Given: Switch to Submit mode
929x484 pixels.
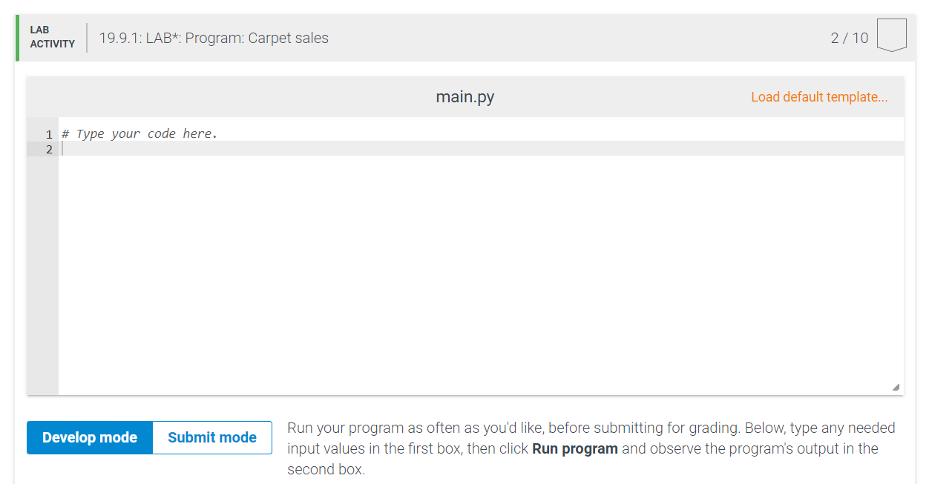Looking at the screenshot, I should click(211, 437).
